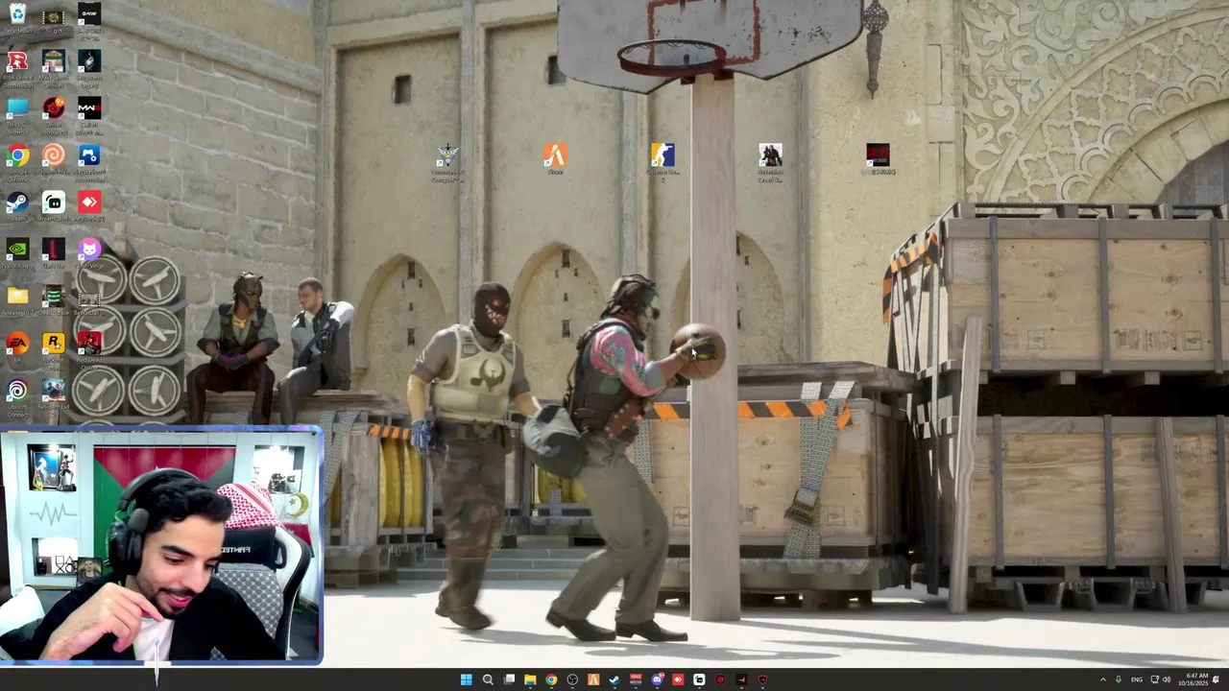Open the Windows Start menu
This screenshot has height=691, width=1229.
[x=466, y=679]
